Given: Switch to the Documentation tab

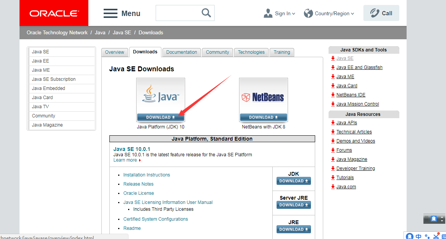Looking at the screenshot, I should click(181, 53).
